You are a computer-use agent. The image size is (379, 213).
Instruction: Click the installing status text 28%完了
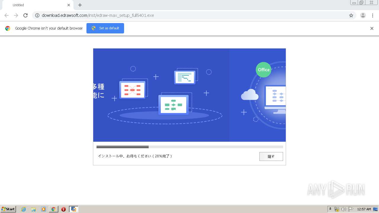(x=135, y=156)
